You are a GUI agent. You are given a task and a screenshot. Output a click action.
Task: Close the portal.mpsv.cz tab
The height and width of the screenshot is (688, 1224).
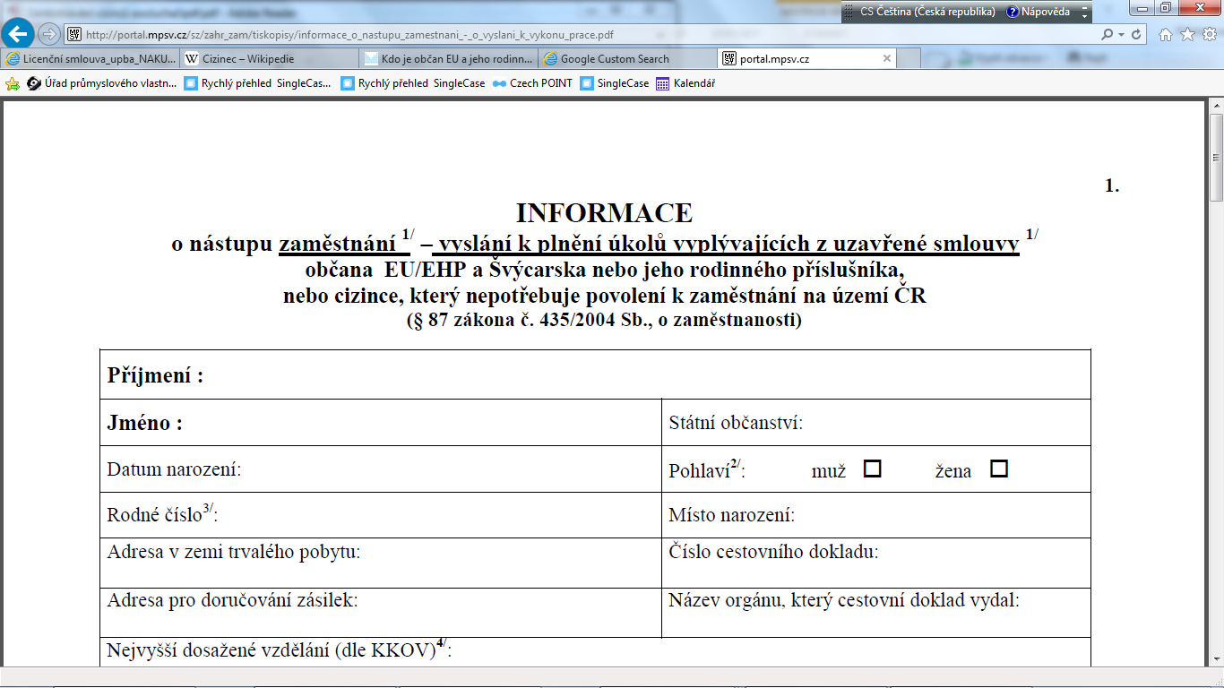(887, 58)
